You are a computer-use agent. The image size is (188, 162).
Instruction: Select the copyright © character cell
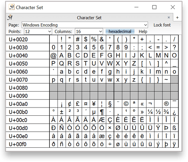coord(126,104)
